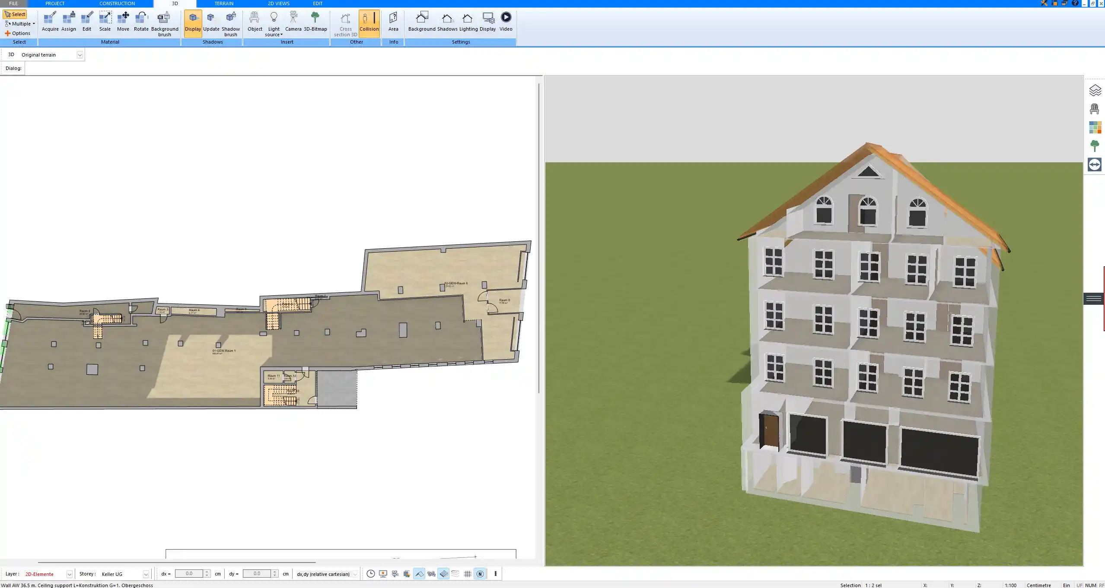The image size is (1105, 588).
Task: Toggle Collision detection
Action: (x=369, y=23)
